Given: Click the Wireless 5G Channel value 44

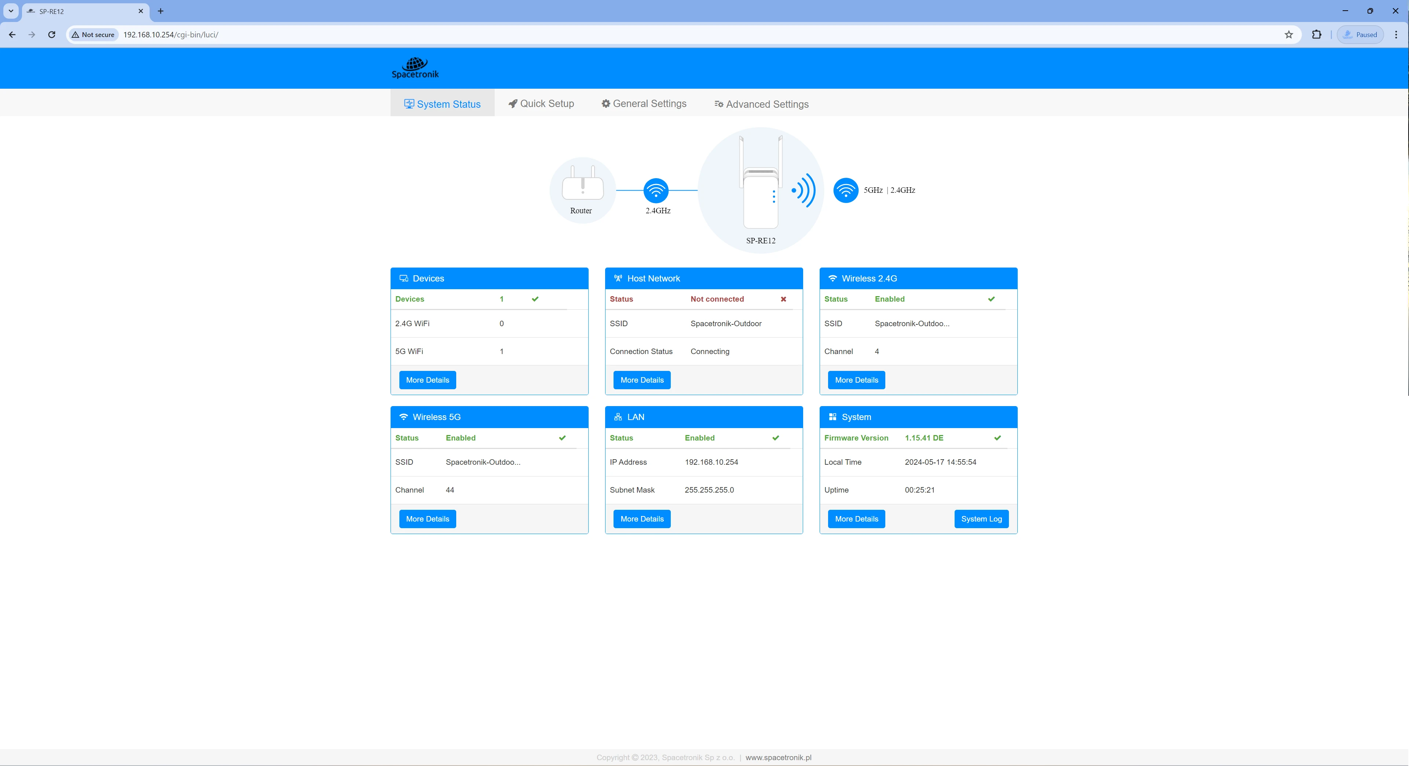Looking at the screenshot, I should pos(450,490).
